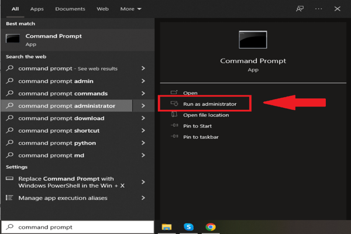The height and width of the screenshot is (234, 351).
Task: Click search icon beside 'command prompt commands'
Action: [x=9, y=93]
